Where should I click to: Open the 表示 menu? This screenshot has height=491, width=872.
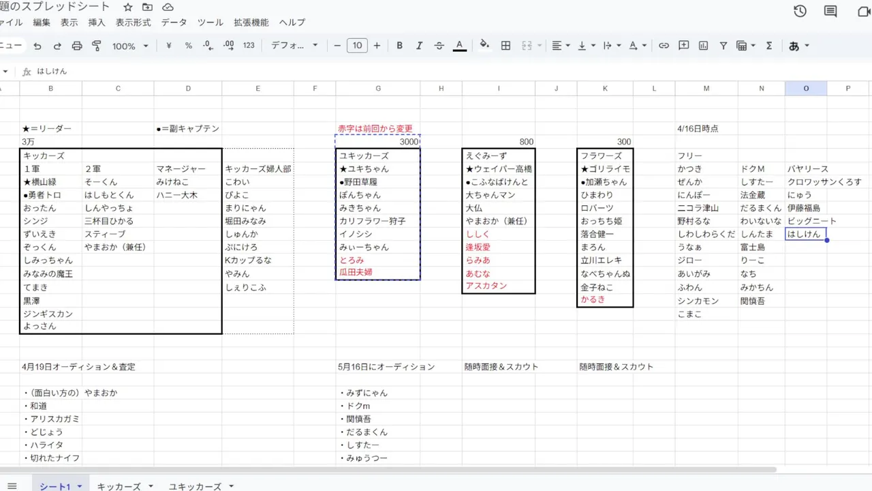coord(69,23)
